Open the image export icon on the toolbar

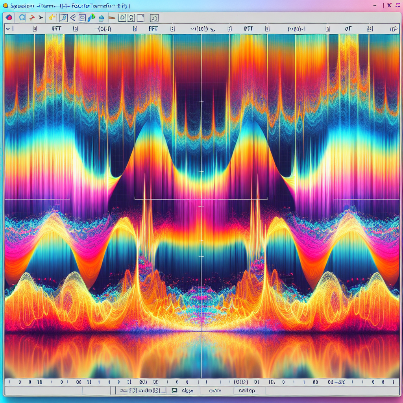(x=153, y=18)
